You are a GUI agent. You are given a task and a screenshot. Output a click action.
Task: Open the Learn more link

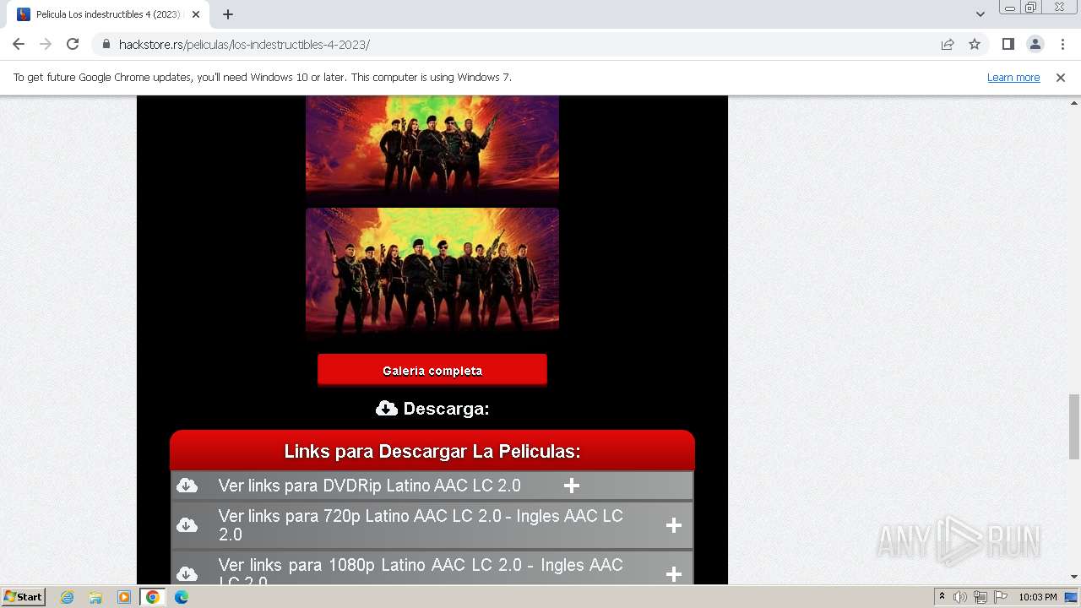point(1013,77)
